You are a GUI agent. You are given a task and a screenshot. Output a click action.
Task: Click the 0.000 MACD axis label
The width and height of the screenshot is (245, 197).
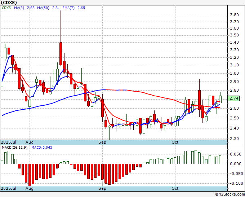[236, 164]
